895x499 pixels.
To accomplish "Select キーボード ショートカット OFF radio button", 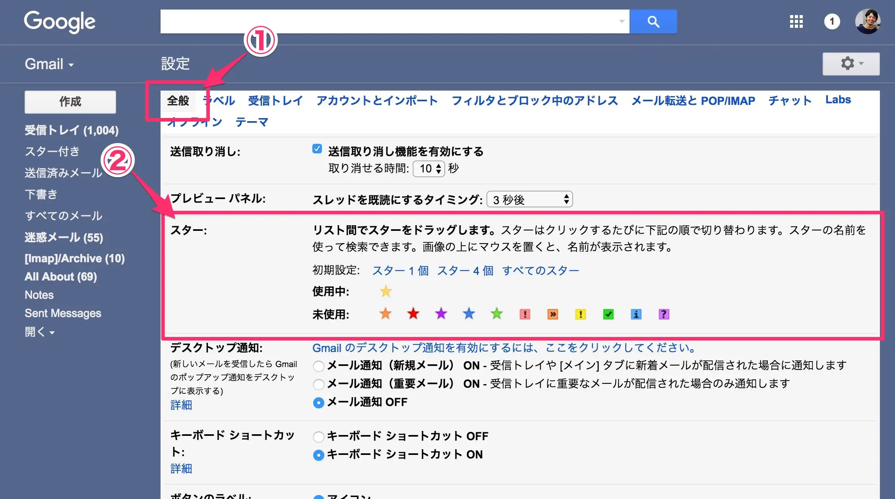I will coord(319,437).
